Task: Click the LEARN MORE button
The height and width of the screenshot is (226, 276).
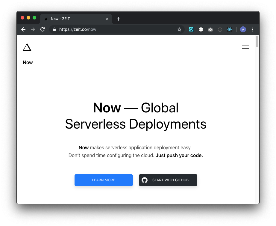Action: click(x=104, y=180)
